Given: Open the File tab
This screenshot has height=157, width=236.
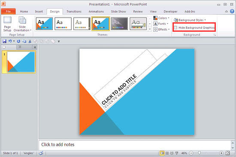Looking at the screenshot, I should (x=8, y=12).
